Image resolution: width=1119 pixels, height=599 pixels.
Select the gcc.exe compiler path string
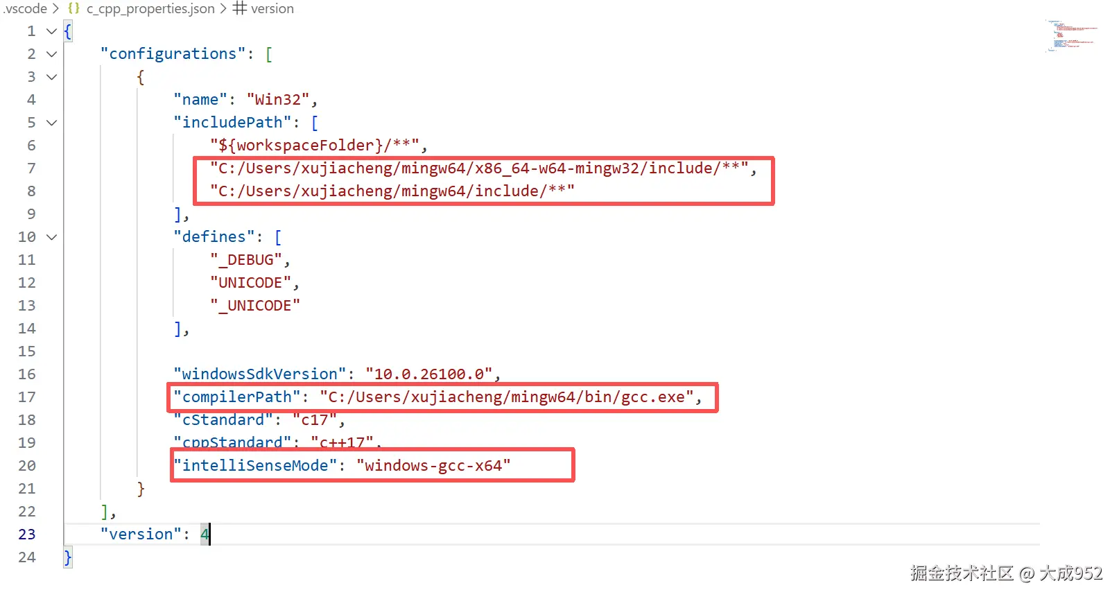pos(507,397)
